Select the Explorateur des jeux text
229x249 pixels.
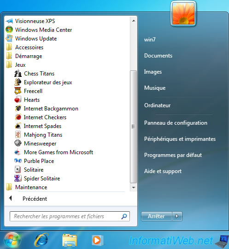pyautogui.click(x=48, y=82)
